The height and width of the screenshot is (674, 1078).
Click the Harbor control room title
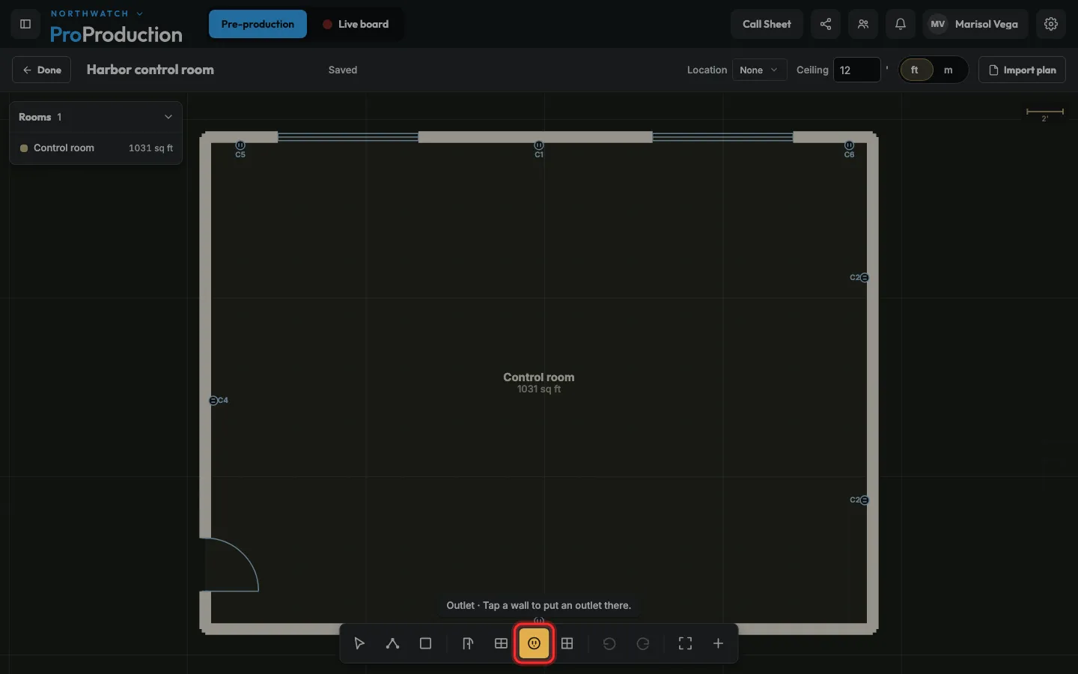pyautogui.click(x=150, y=70)
